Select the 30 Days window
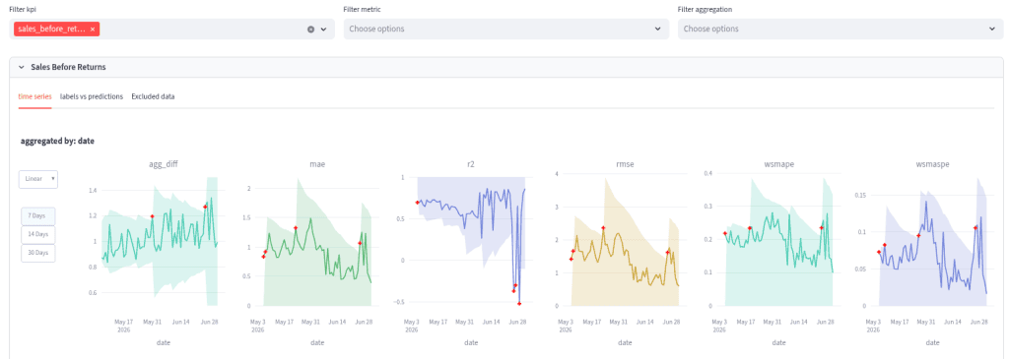Screen dimensions: 1009x359 (x=38, y=253)
